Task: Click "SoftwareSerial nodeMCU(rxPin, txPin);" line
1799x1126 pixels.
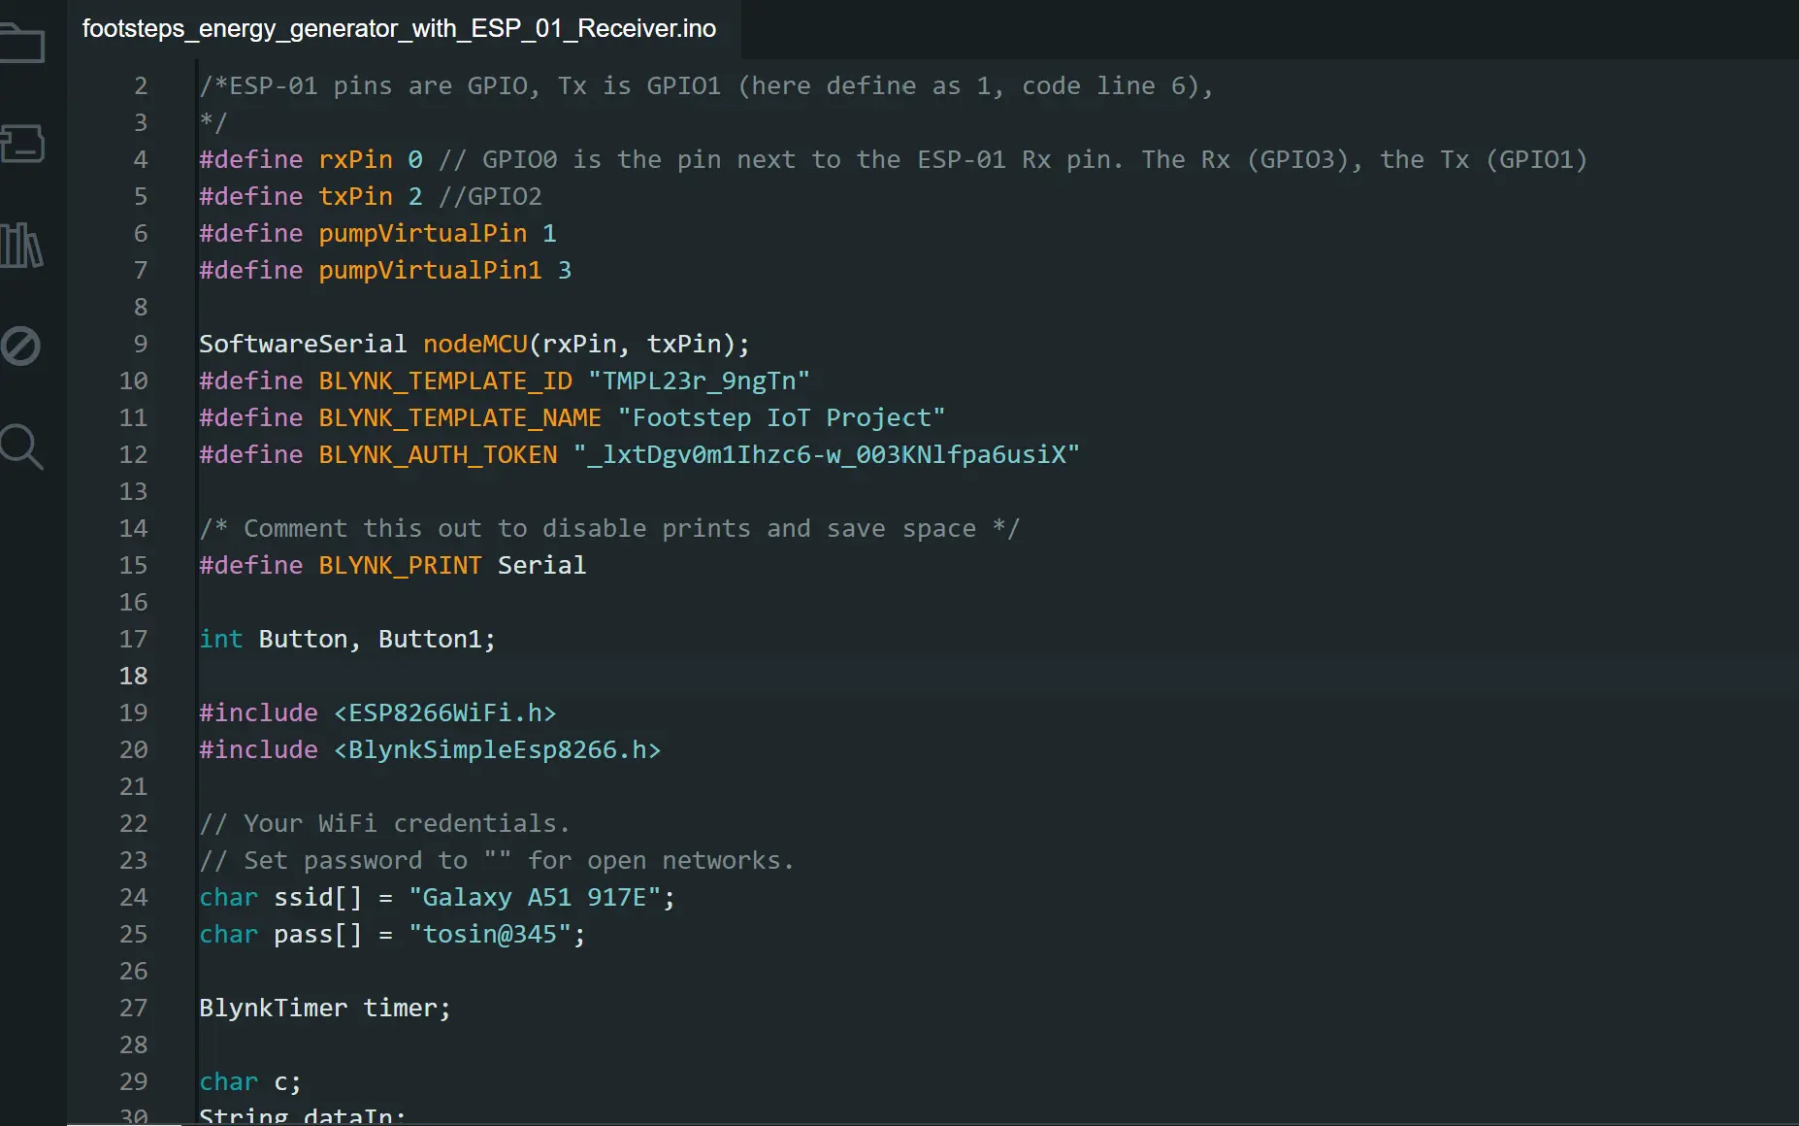Action: [x=474, y=344]
